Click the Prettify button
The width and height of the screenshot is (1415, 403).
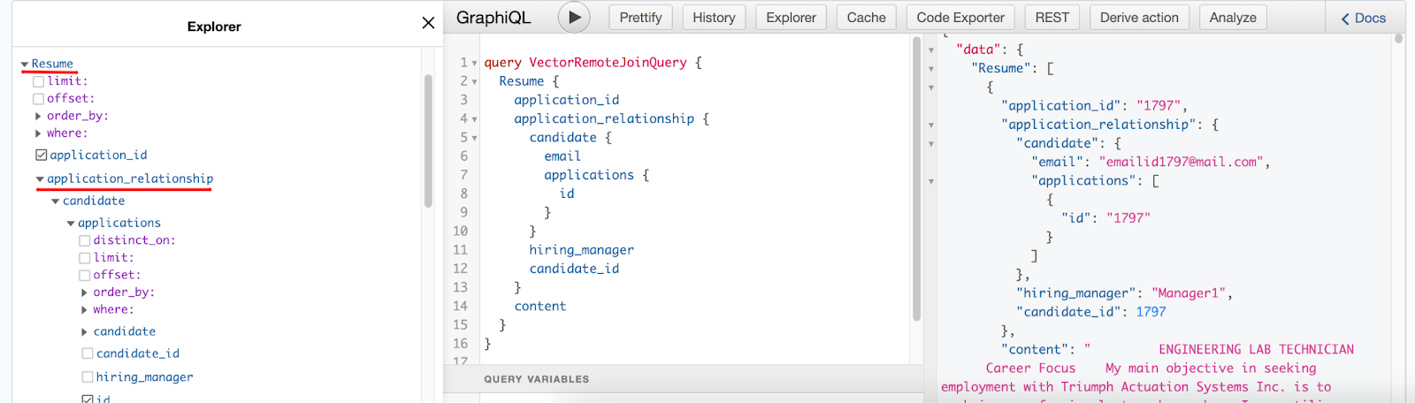[x=640, y=18]
